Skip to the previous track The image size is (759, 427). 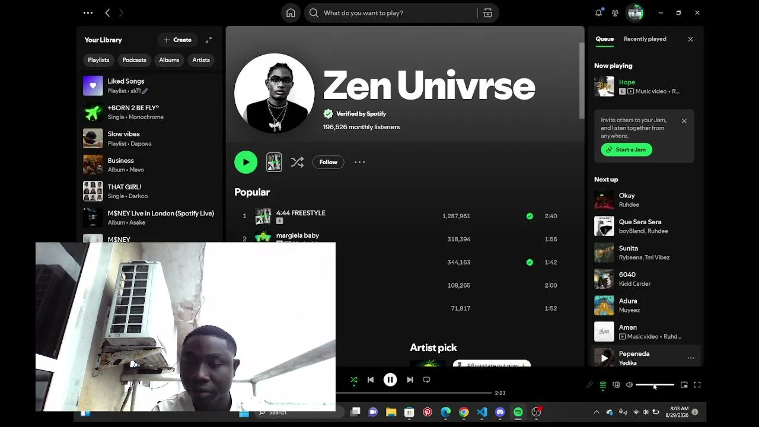[371, 380]
